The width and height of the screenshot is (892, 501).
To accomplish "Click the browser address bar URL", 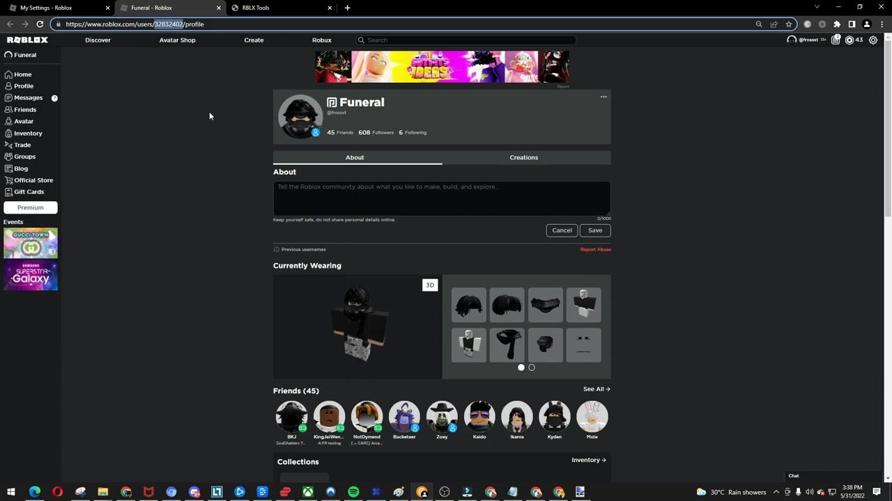I will [134, 24].
